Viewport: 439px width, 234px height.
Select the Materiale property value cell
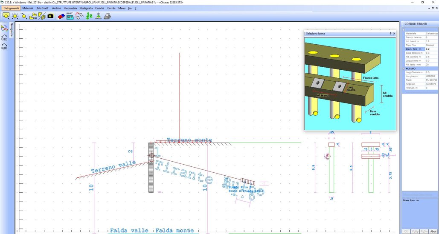coord(431,33)
